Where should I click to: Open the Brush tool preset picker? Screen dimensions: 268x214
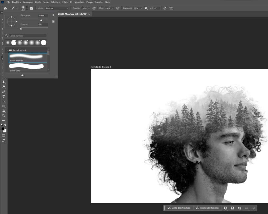point(14,8)
